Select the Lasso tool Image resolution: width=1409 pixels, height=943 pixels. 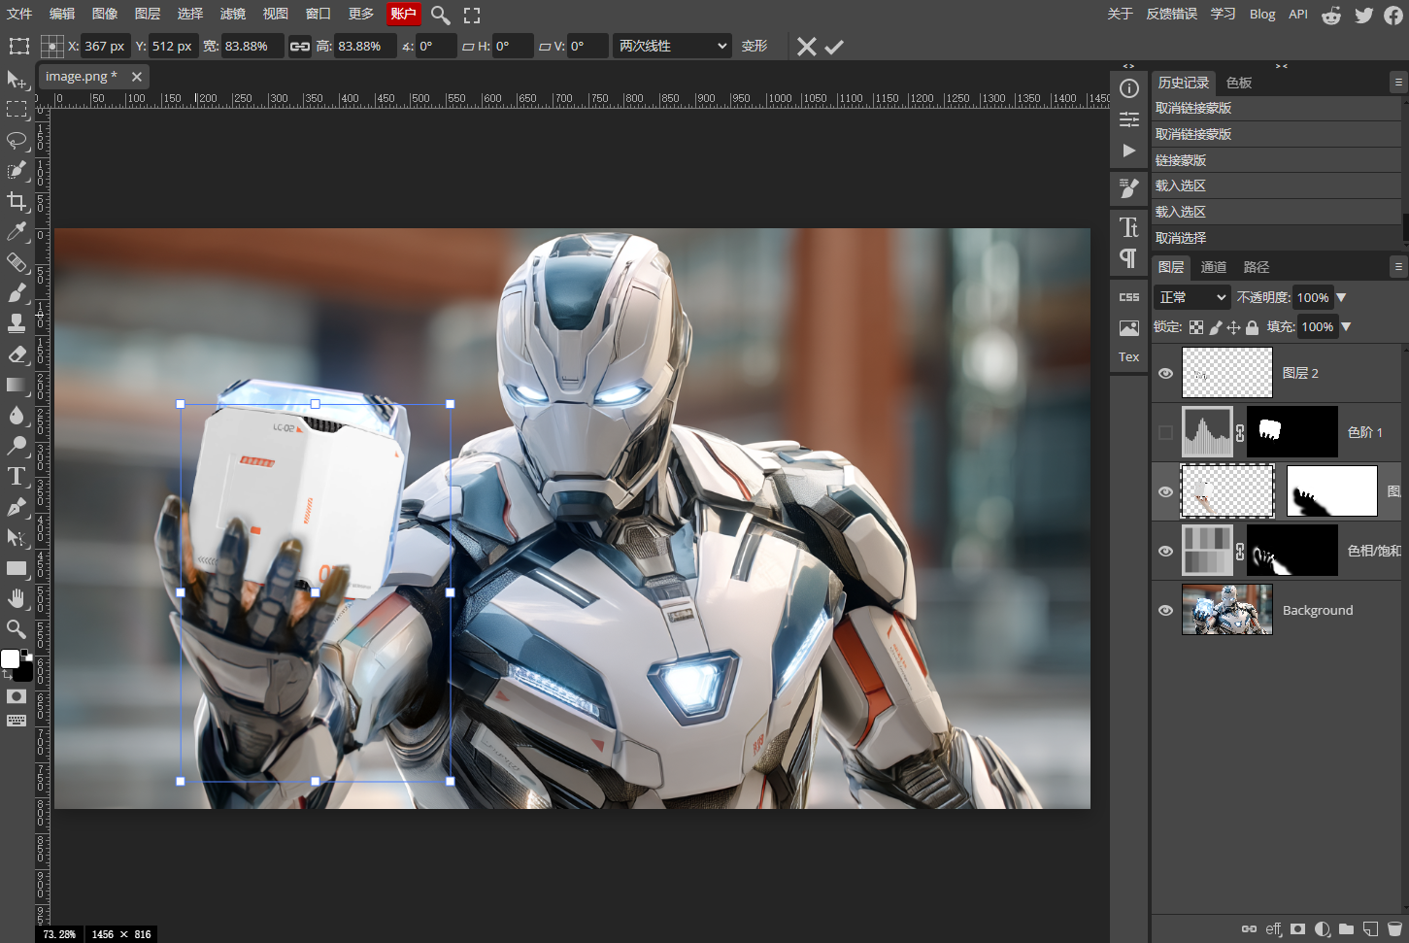[17, 140]
